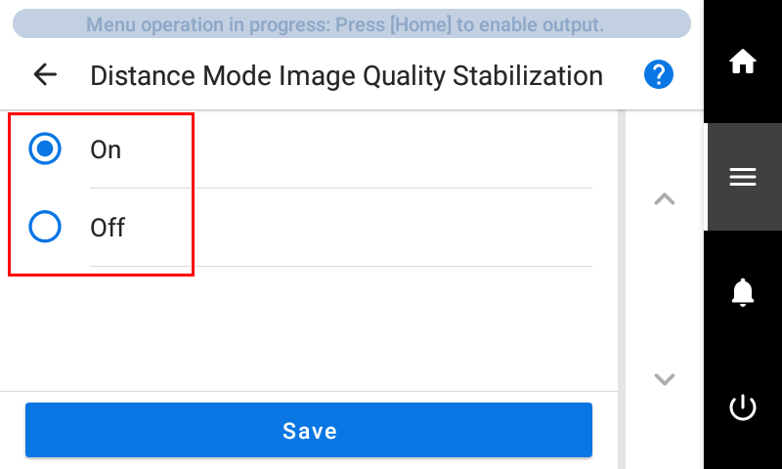782x469 pixels.
Task: Click the Distance Mode Image Quality Stabilization title
Action: click(346, 76)
